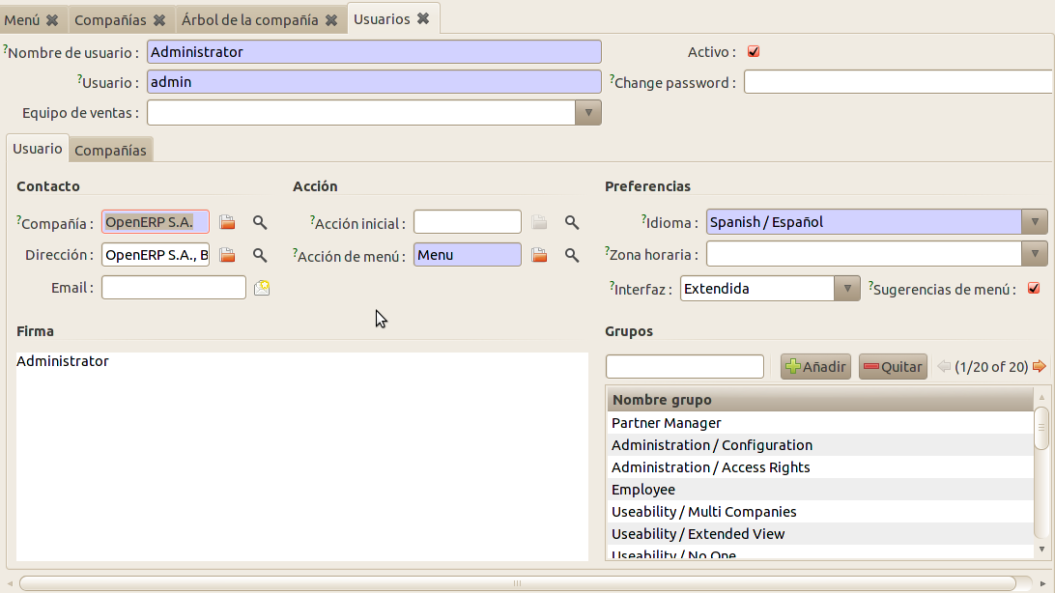Click the Añadir button
Viewport: 1055px width, 593px height.
point(815,366)
